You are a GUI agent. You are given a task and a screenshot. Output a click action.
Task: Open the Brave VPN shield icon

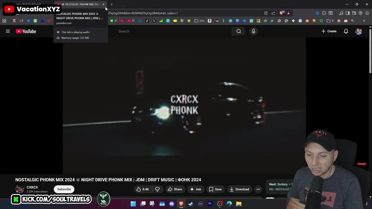[x=361, y=13]
